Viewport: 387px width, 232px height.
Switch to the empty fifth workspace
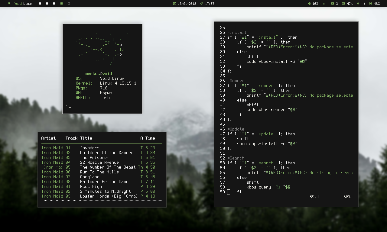click(x=69, y=4)
